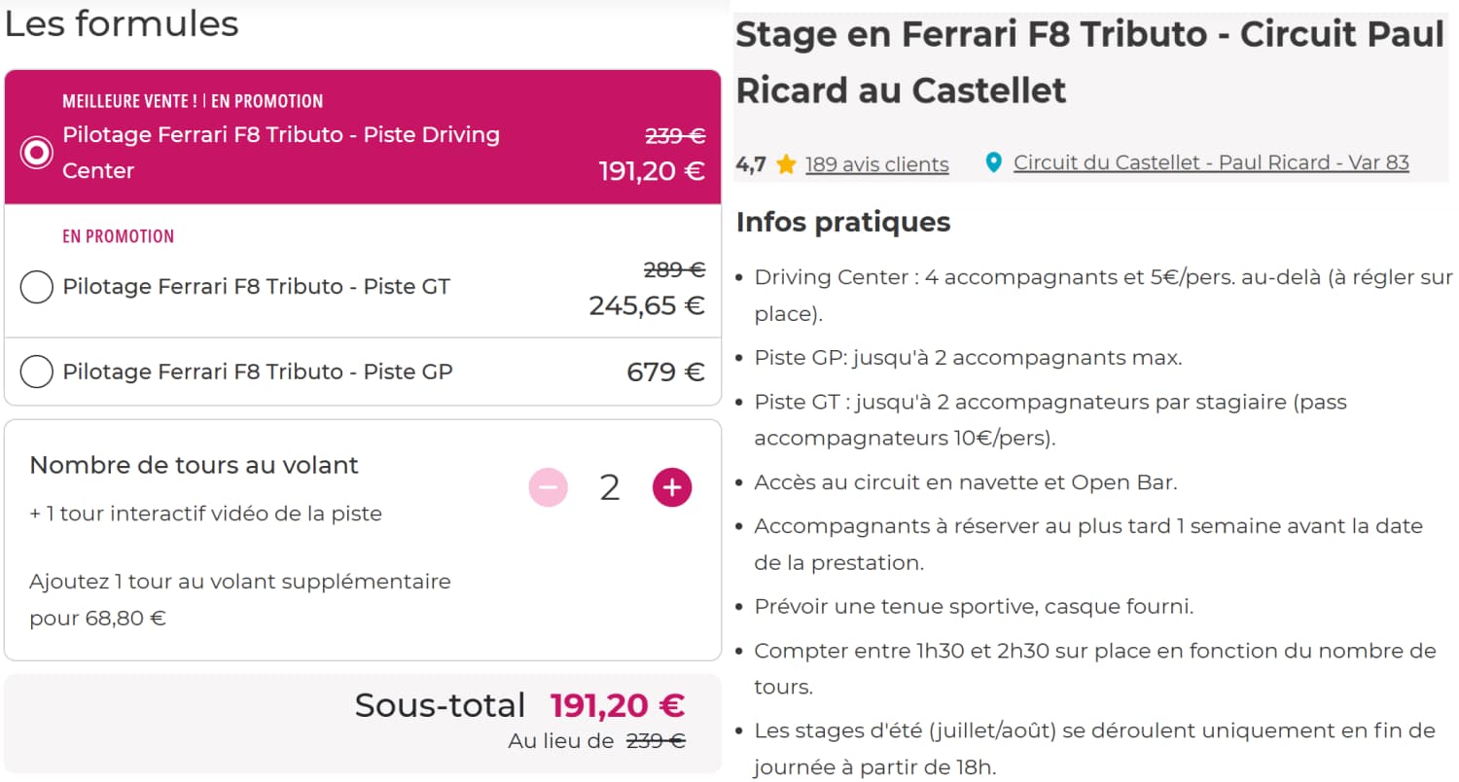Image resolution: width=1459 pixels, height=782 pixels.
Task: Click the "Les formules" heading
Action: (x=121, y=24)
